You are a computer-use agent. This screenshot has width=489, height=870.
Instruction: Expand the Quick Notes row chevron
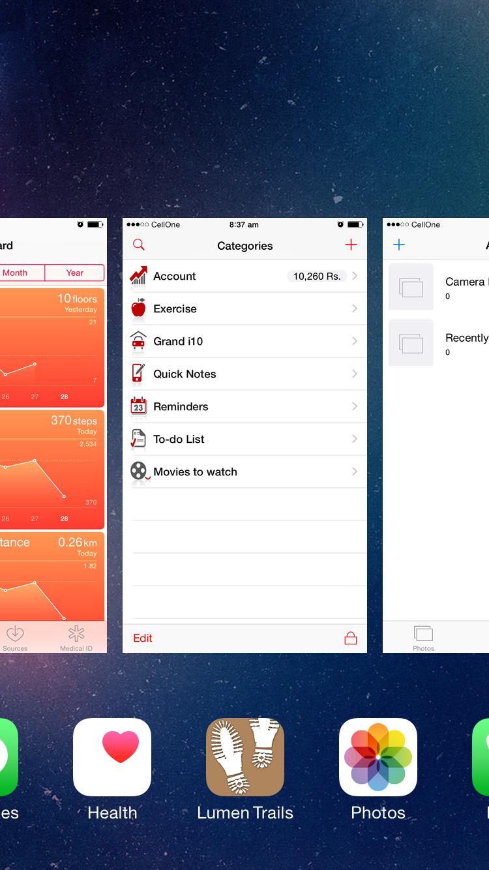[x=355, y=374]
